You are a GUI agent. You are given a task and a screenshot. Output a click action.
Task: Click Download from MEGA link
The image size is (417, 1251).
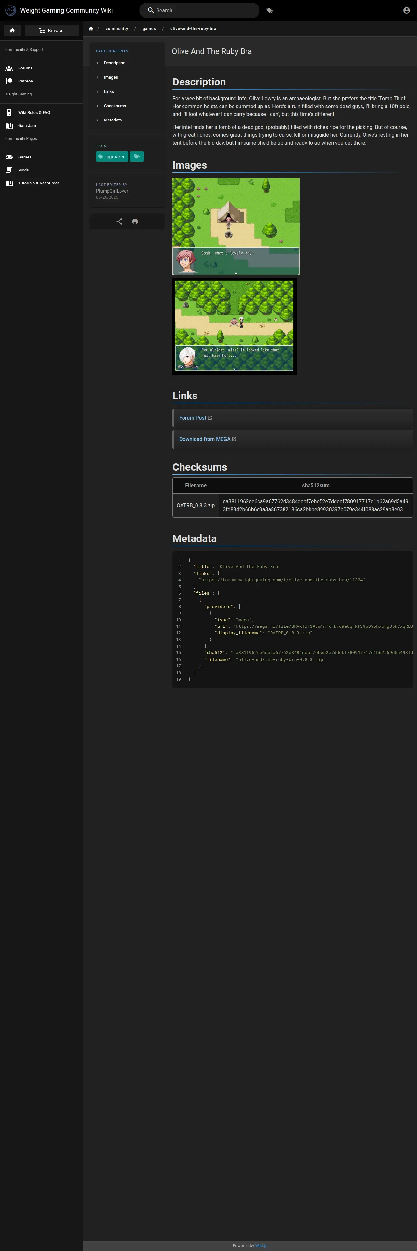click(205, 439)
